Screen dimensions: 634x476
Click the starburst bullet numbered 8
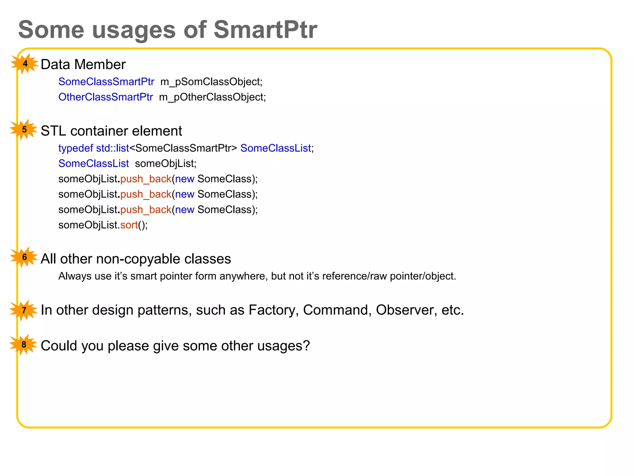coord(24,345)
